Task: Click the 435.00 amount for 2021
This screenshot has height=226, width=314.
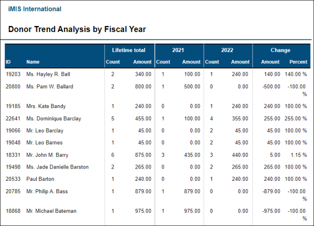Action: coord(192,155)
